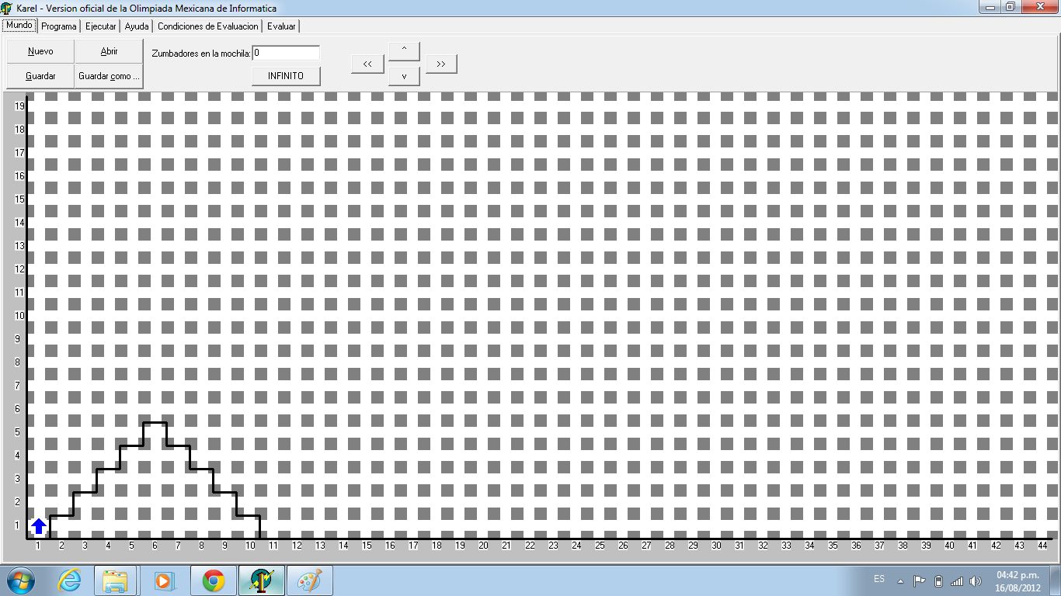Switch to the Programa tab

pos(59,26)
